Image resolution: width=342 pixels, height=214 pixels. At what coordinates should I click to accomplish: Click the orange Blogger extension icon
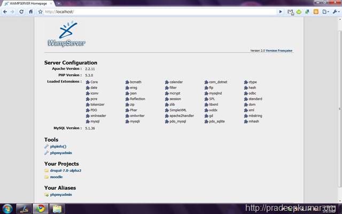[x=316, y=12]
